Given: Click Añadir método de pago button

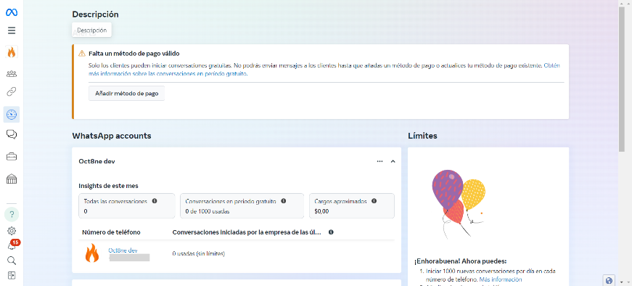Looking at the screenshot, I should click(x=126, y=94).
